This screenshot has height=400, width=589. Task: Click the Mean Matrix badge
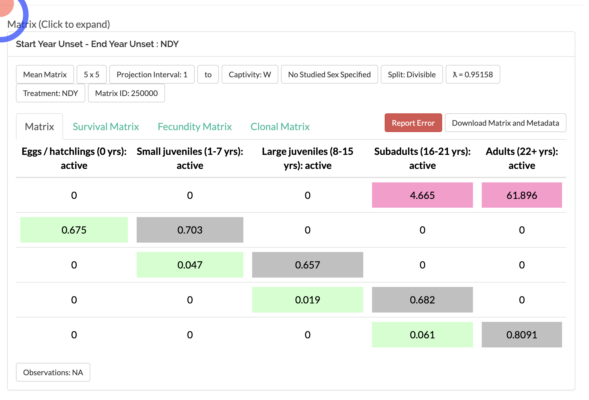(45, 74)
